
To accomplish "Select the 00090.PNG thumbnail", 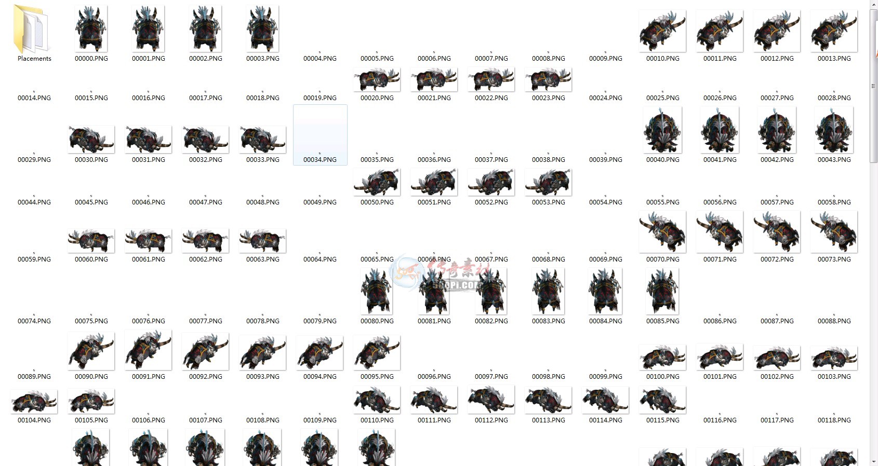I will [91, 352].
